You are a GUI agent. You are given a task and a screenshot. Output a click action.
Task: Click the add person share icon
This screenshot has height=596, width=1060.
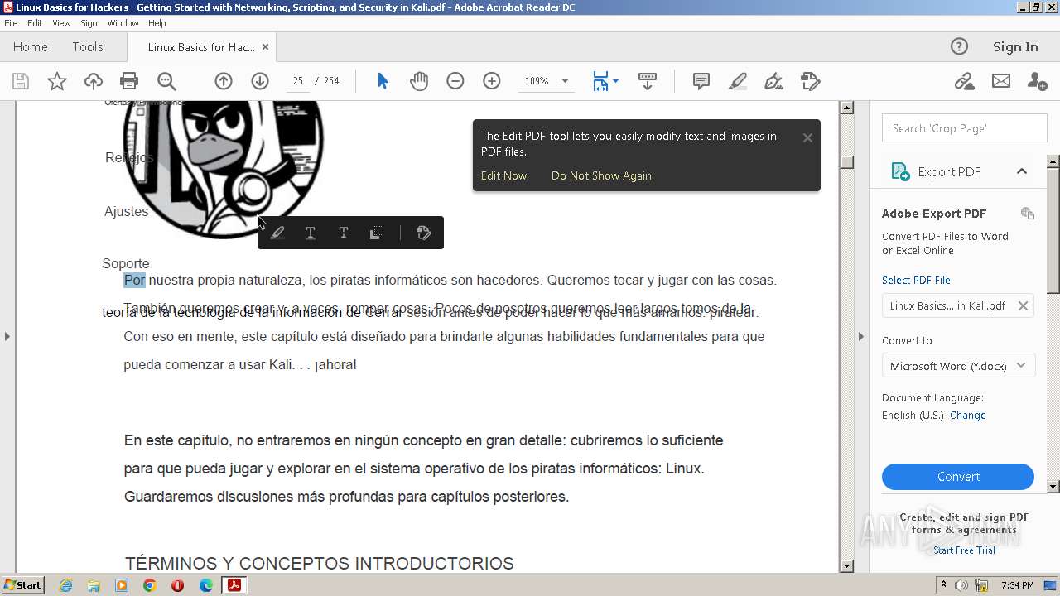pyautogui.click(x=1037, y=81)
